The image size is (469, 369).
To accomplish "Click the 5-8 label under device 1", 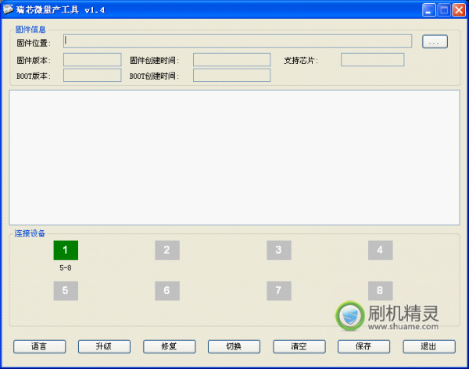I will [x=66, y=268].
